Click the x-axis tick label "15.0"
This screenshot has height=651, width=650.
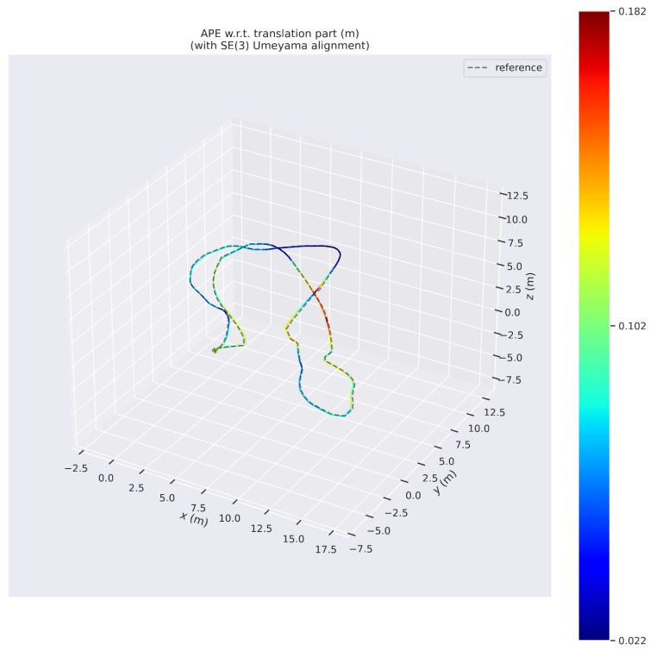pyautogui.click(x=293, y=539)
